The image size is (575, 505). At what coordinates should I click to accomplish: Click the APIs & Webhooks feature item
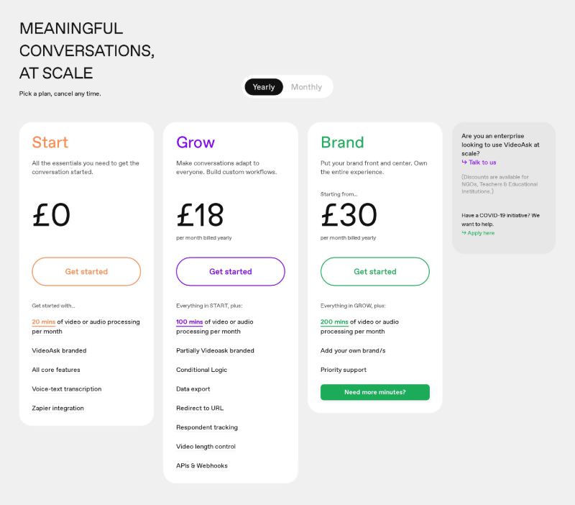point(202,466)
